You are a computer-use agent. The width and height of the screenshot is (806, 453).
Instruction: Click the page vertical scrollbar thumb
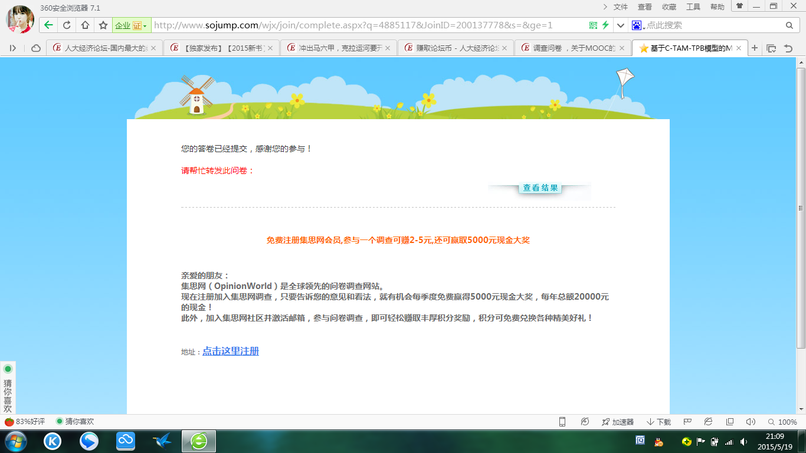pyautogui.click(x=801, y=208)
